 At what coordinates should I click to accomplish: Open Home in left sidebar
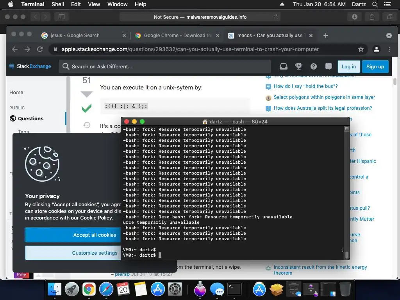click(16, 92)
